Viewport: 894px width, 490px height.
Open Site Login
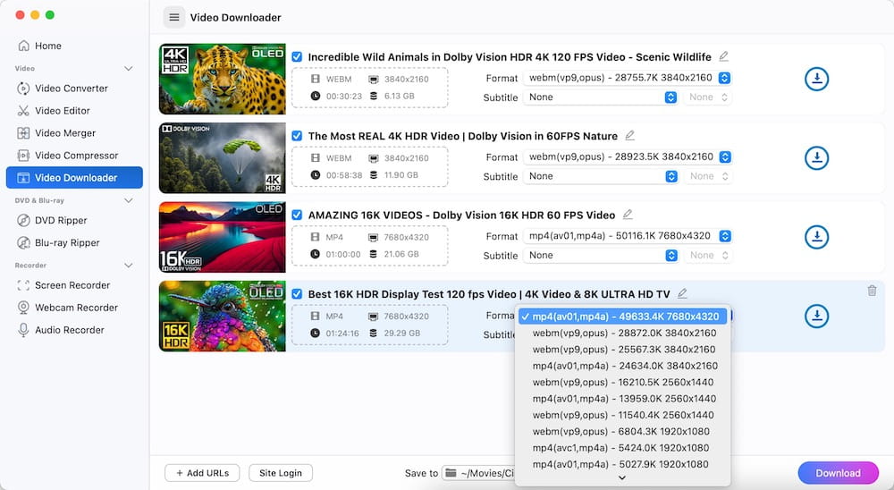point(281,473)
